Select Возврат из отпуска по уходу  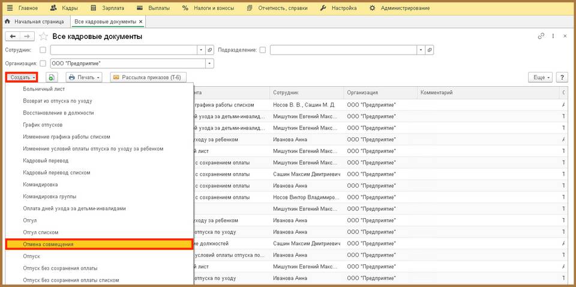pos(99,101)
